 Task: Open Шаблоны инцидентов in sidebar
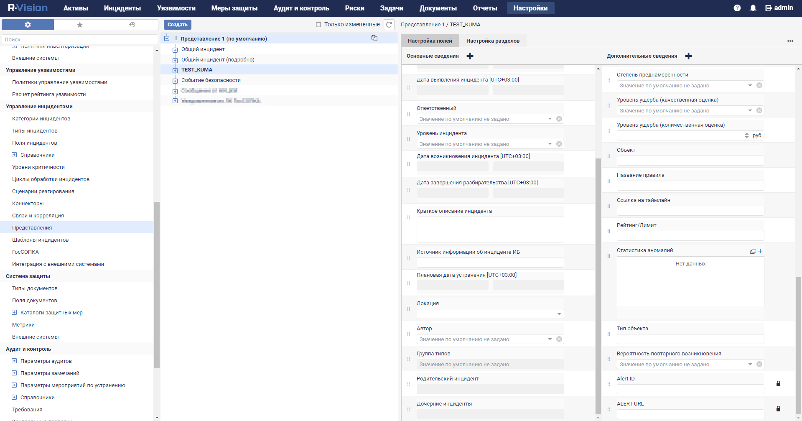[x=40, y=240]
